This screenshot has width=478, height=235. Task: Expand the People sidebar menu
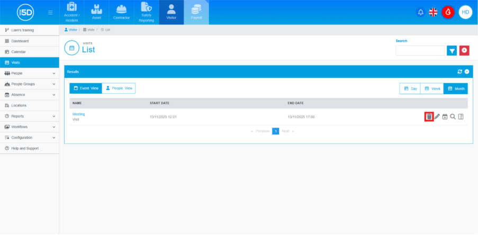pos(30,73)
